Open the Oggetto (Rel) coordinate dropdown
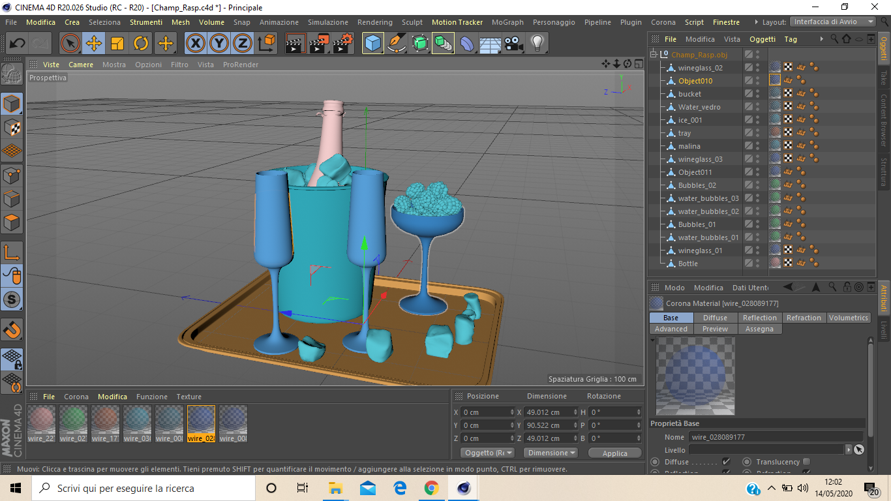 (x=488, y=453)
